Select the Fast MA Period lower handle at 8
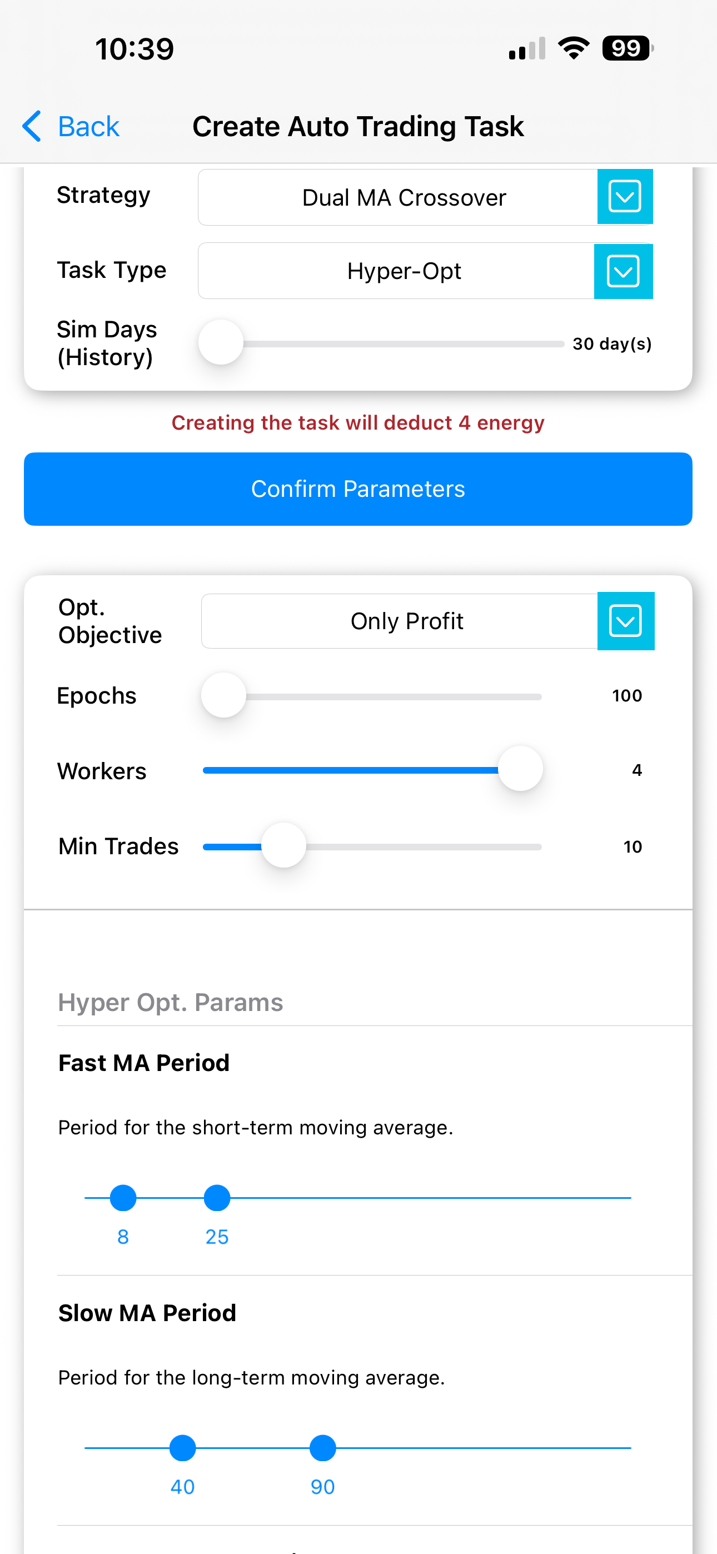The image size is (717, 1554). [x=123, y=1198]
